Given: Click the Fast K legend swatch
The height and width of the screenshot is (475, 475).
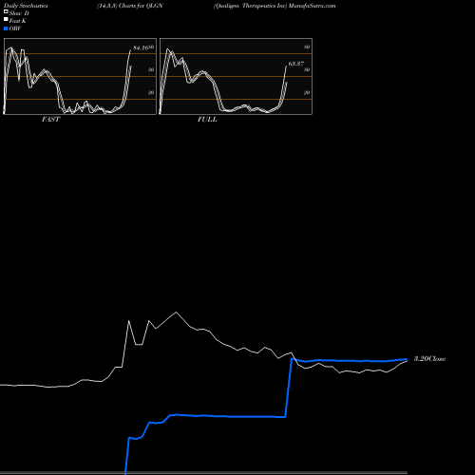Looking at the screenshot, I should (6, 20).
